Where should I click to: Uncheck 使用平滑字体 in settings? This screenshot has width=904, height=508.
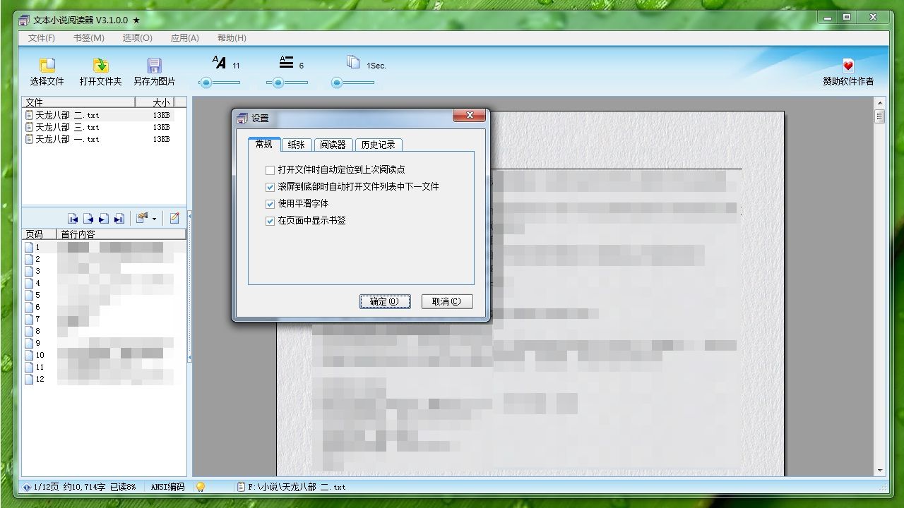(x=270, y=204)
